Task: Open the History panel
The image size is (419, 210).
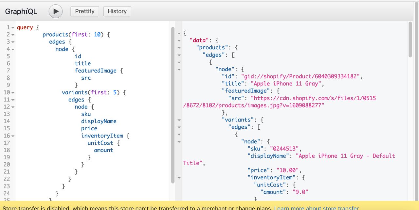Action: coord(117,11)
